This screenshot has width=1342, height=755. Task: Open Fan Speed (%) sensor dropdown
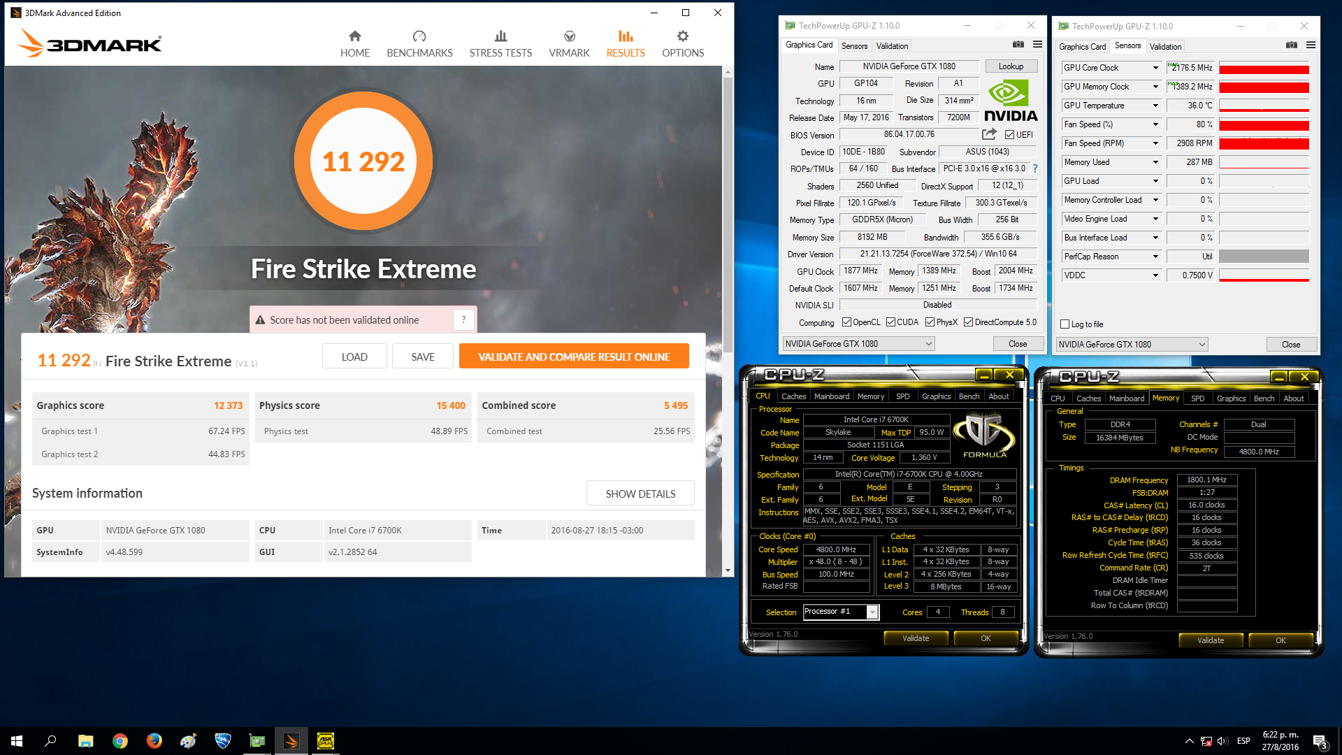[x=1155, y=124]
